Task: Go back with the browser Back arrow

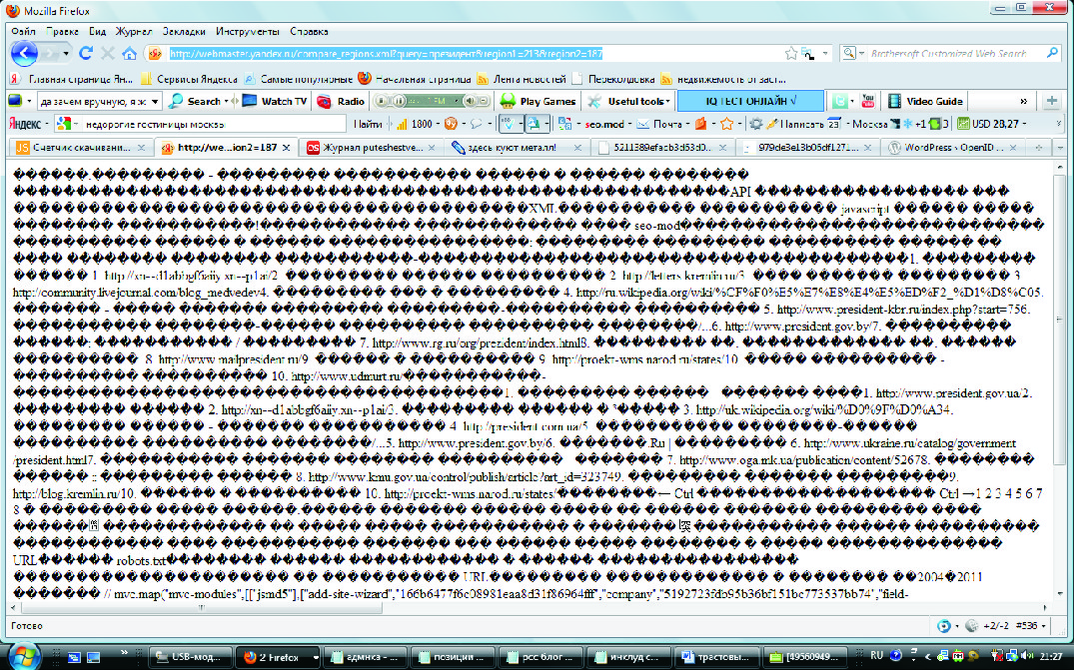Action: (x=24, y=53)
